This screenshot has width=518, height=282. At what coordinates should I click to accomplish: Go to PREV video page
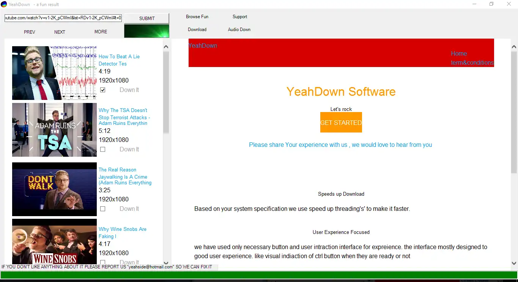(x=30, y=32)
